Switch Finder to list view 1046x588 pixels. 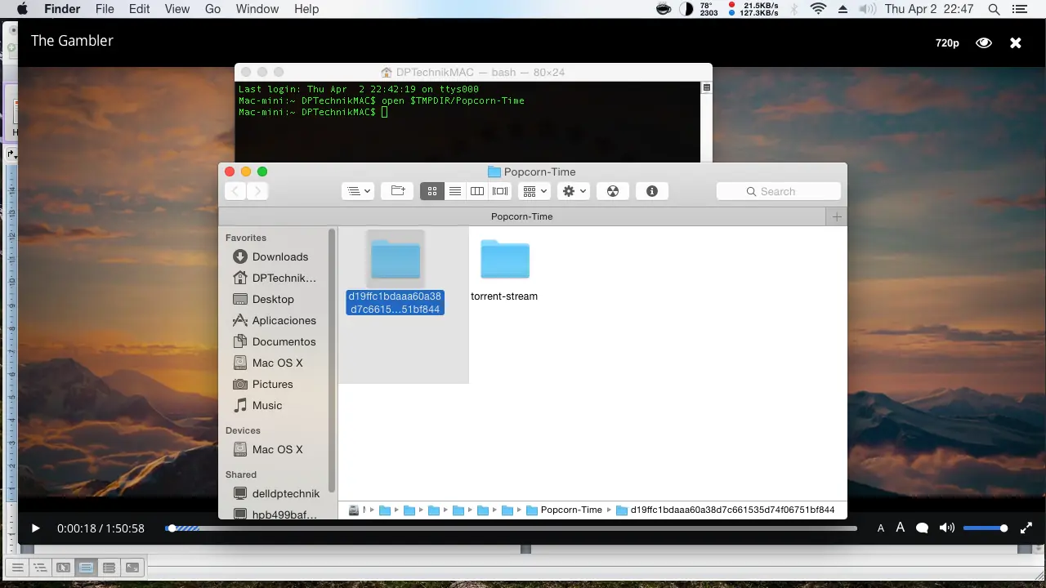click(x=455, y=191)
